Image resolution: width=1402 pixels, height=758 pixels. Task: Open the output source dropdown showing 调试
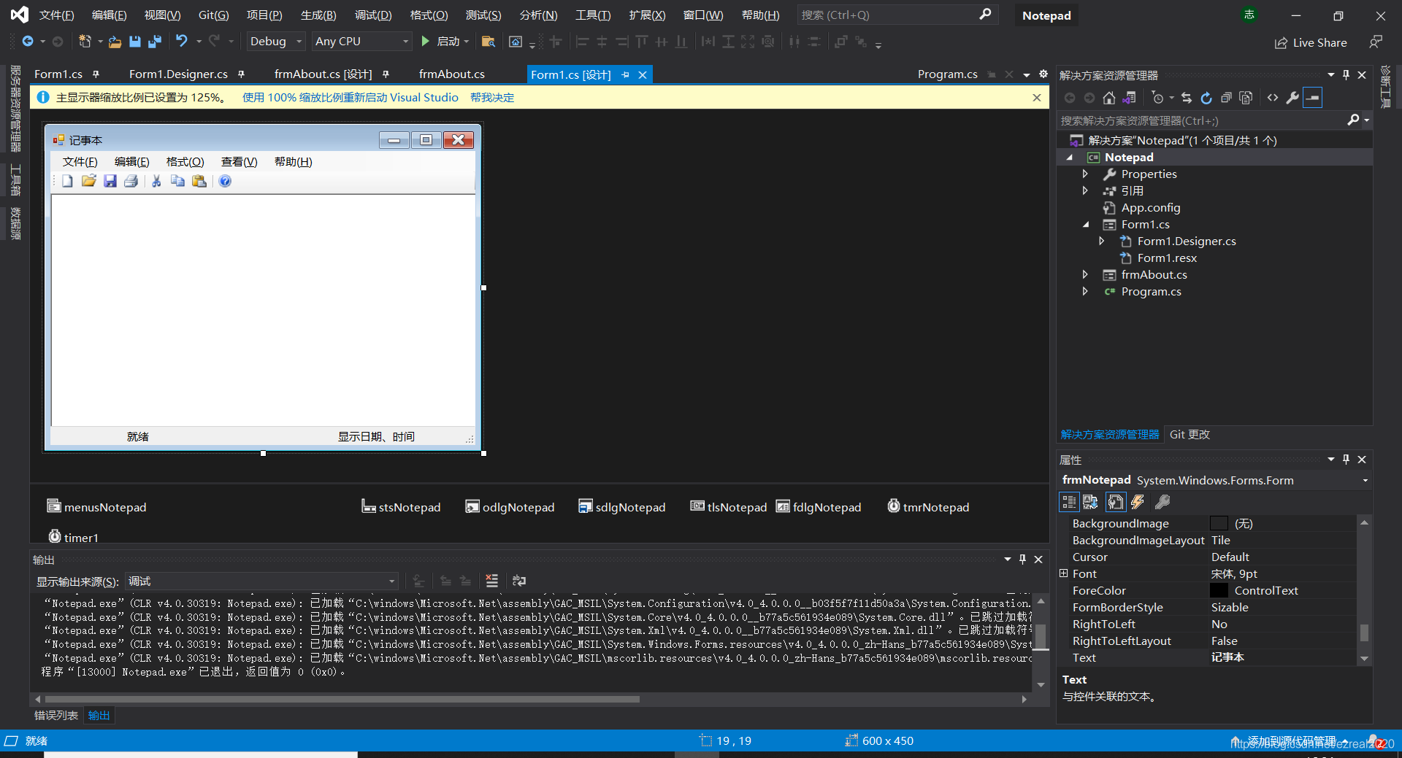[261, 581]
